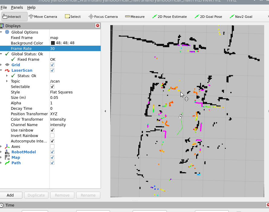This screenshot has height=212, width=269.
Task: Click the LaserScan Status Ok checkmark icon
Action: tap(13, 76)
